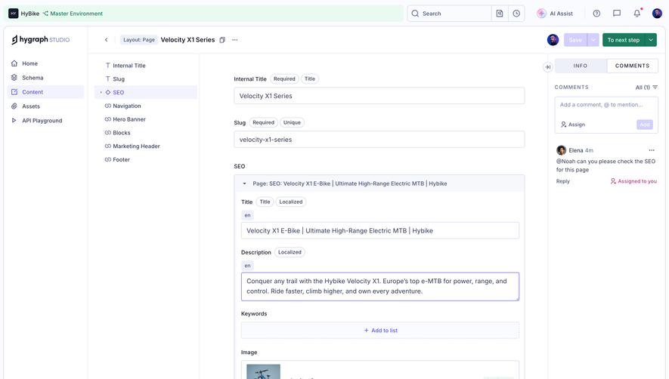669x379 pixels.
Task: Open Schema in sidebar
Action: [45, 78]
